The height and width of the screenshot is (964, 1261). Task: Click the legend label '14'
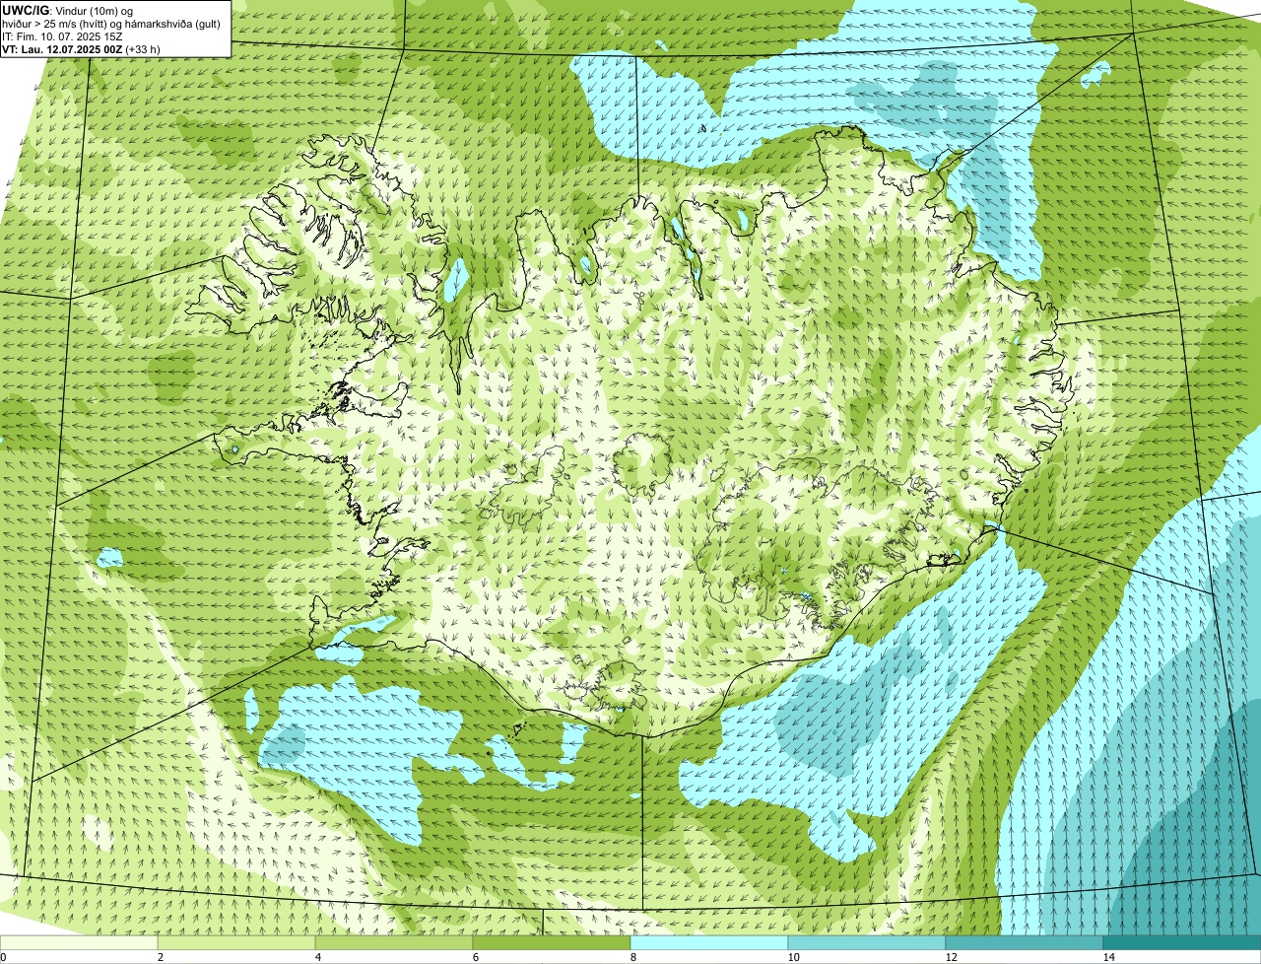coord(1108,957)
